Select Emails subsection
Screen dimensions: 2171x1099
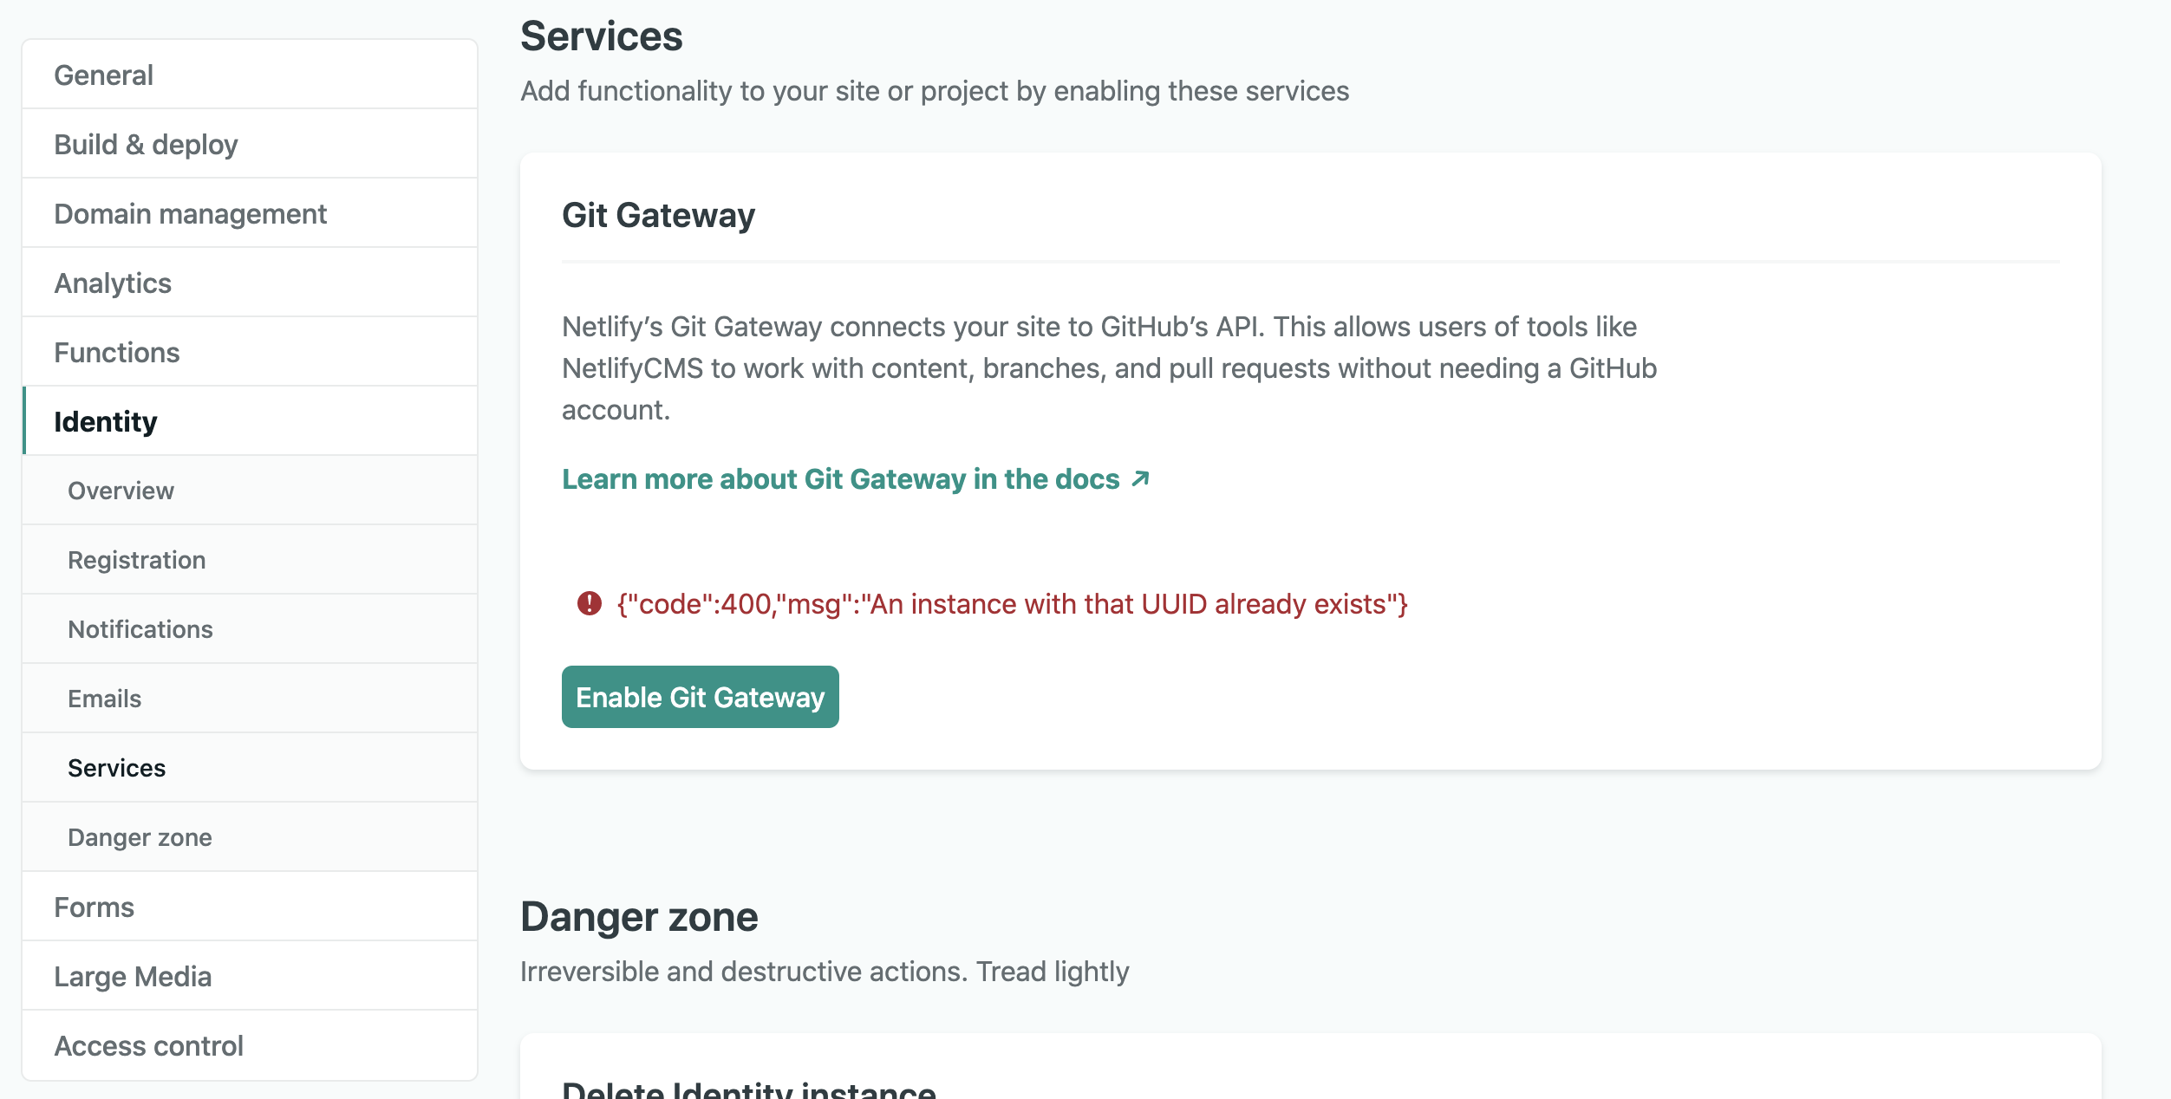click(x=250, y=699)
